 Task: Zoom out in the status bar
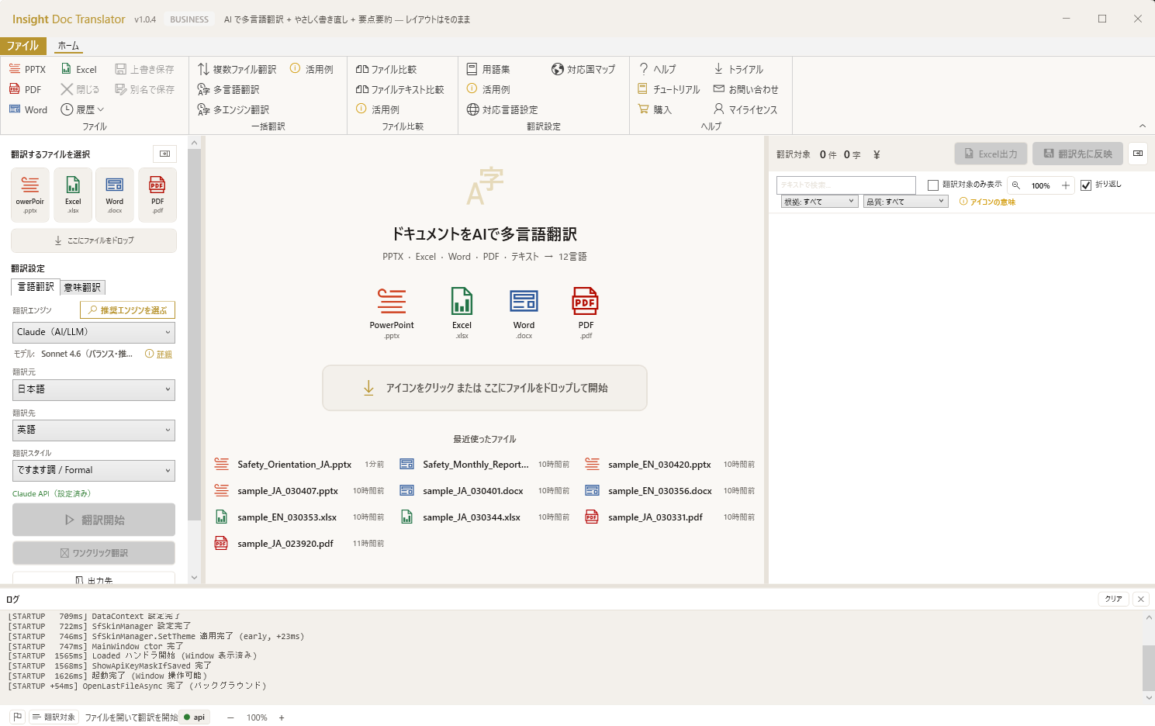[230, 717]
